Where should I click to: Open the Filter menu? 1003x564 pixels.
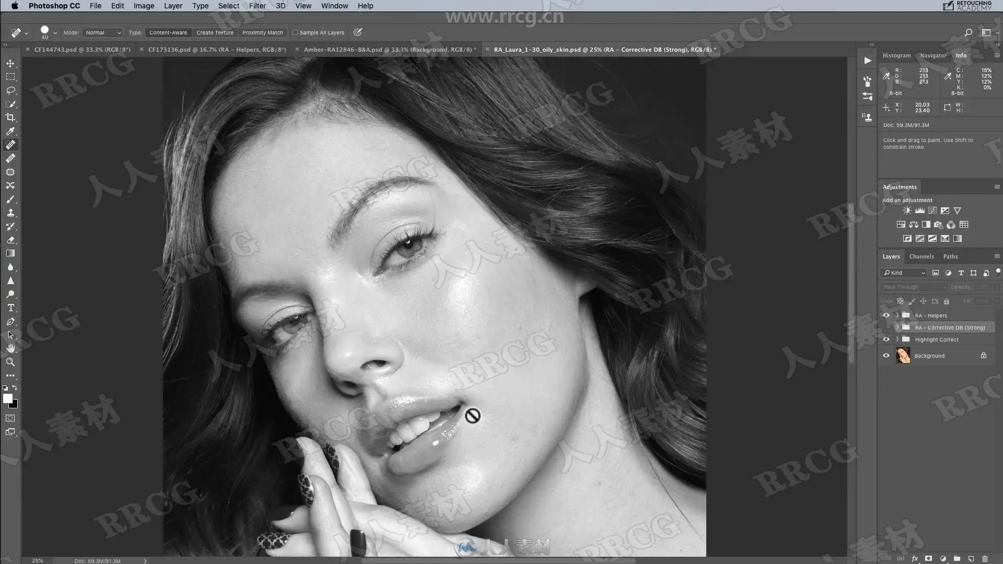(x=257, y=6)
